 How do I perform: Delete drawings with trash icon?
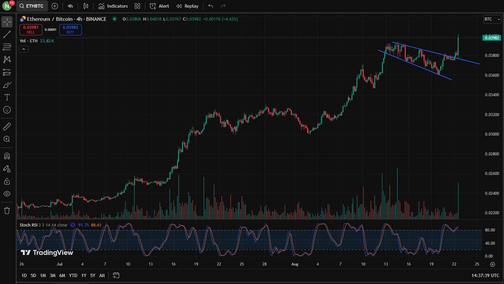(7, 211)
